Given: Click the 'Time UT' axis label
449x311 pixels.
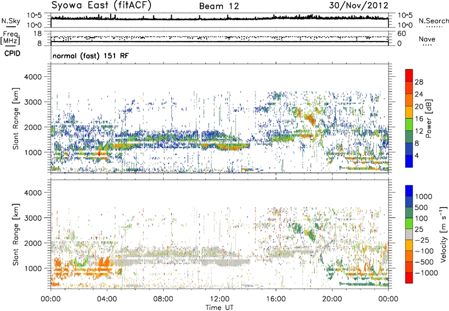Looking at the screenshot, I should pyautogui.click(x=219, y=308).
